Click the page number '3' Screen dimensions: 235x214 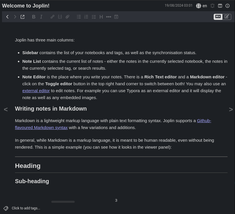point(116,200)
